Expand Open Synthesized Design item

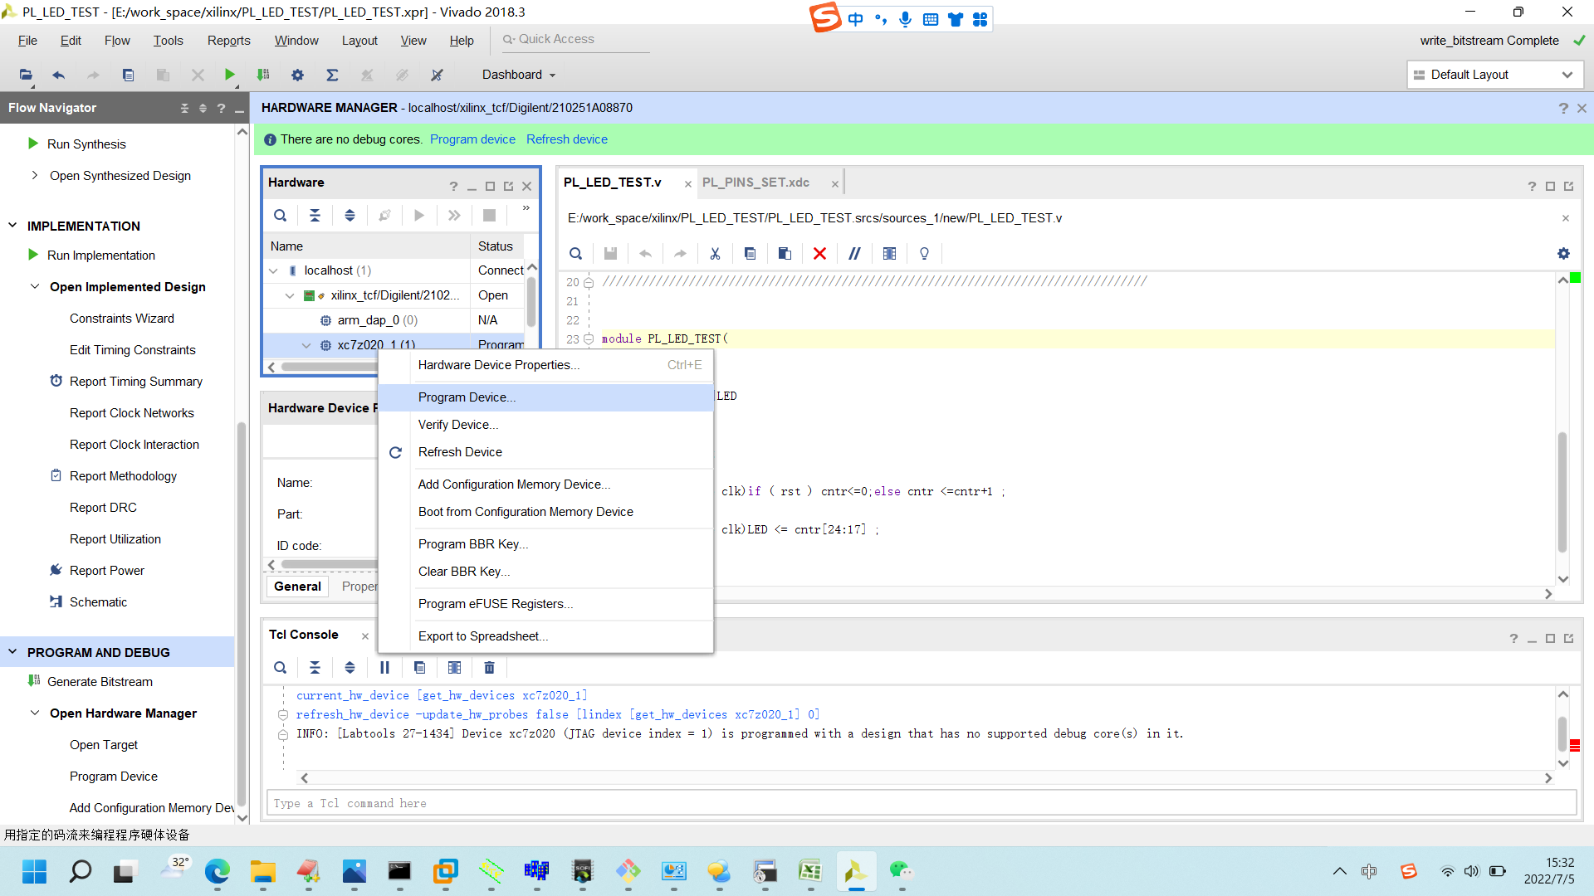[34, 175]
